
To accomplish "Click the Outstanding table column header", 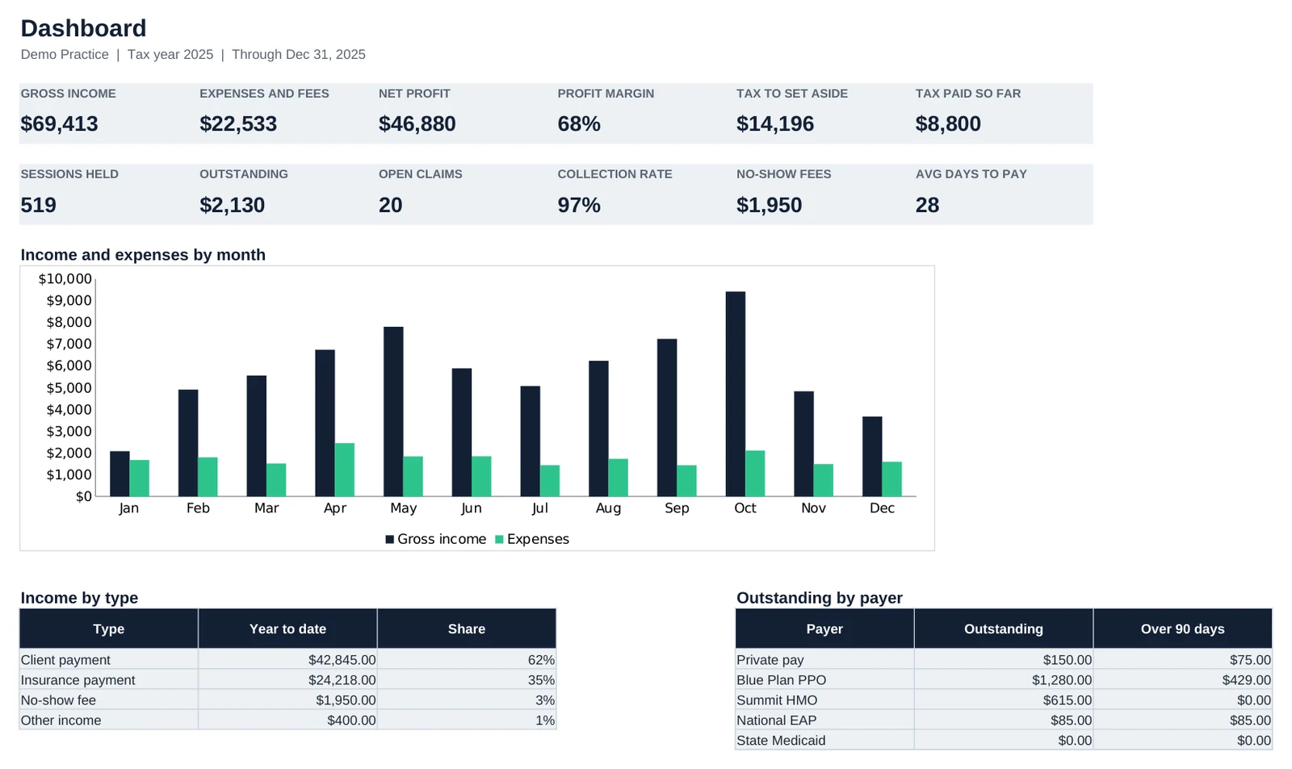I will (x=1004, y=629).
